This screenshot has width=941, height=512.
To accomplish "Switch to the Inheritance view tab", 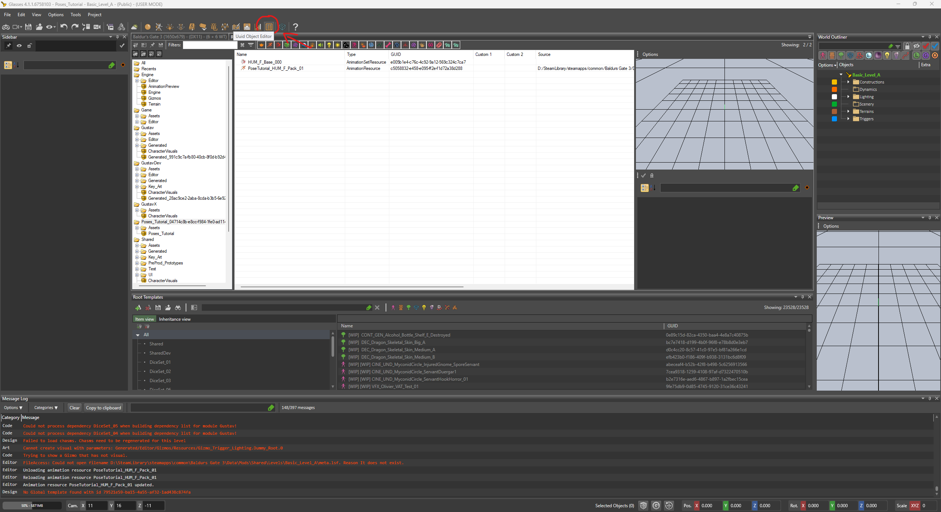I will tap(175, 319).
